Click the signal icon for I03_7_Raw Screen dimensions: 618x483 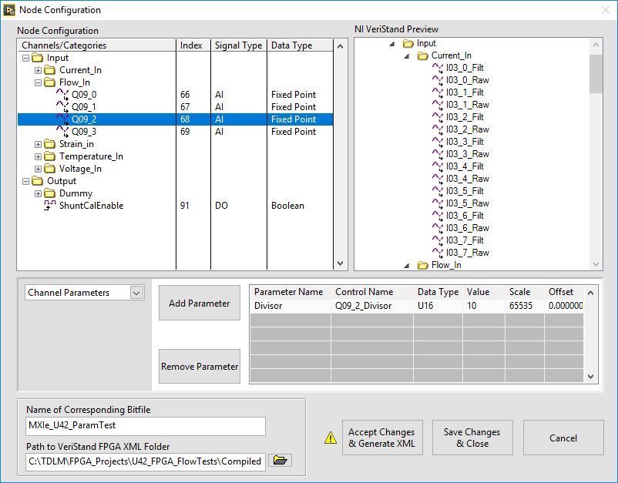tap(438, 253)
